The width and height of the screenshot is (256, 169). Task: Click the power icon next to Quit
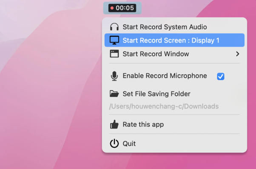(114, 143)
